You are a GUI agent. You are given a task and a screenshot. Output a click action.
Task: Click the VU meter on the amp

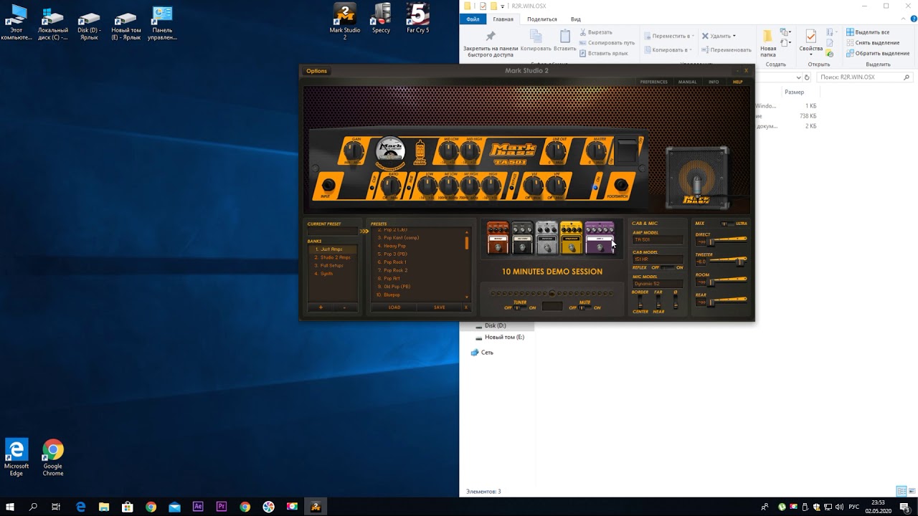pos(391,150)
